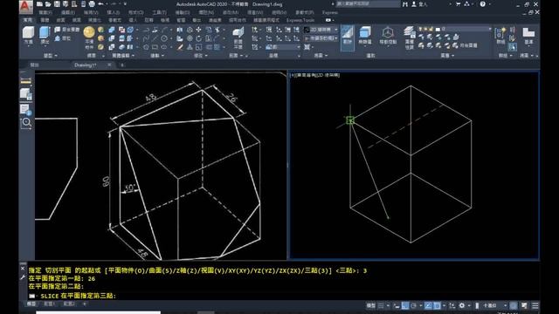Open the AutoCAD application menu button

point(25,6)
